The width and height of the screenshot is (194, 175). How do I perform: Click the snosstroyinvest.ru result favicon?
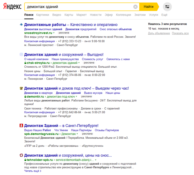click(21, 25)
